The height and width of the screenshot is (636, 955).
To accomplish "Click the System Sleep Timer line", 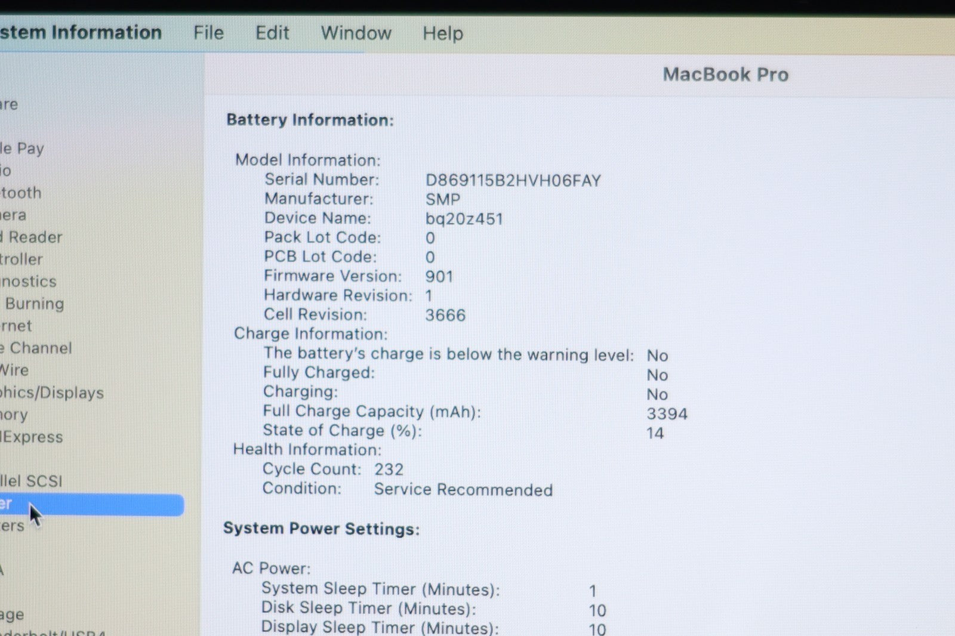I will coord(429,589).
